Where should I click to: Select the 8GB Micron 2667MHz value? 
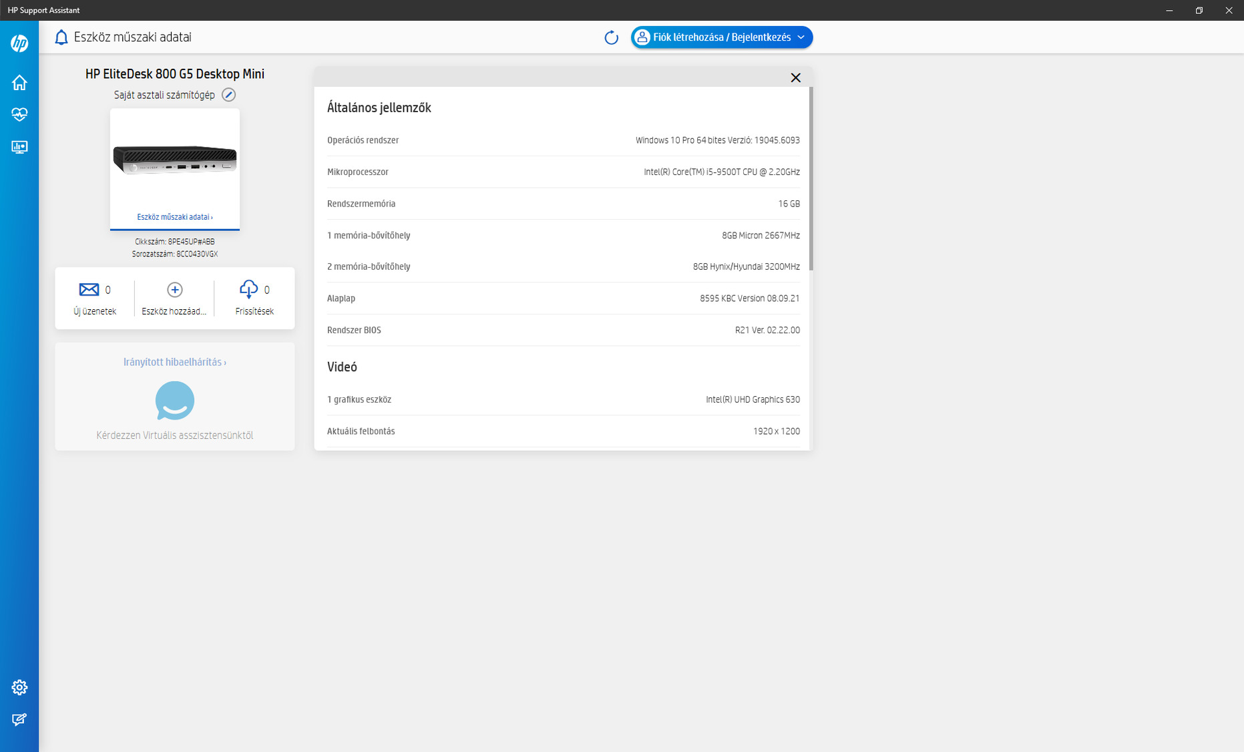[761, 235]
